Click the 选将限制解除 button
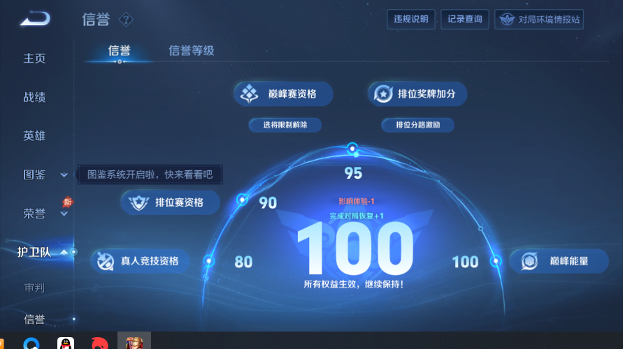Image resolution: width=623 pixels, height=349 pixels. click(x=285, y=125)
